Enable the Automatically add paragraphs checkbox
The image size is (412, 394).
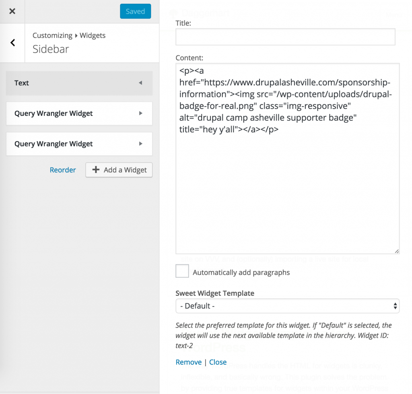182,271
